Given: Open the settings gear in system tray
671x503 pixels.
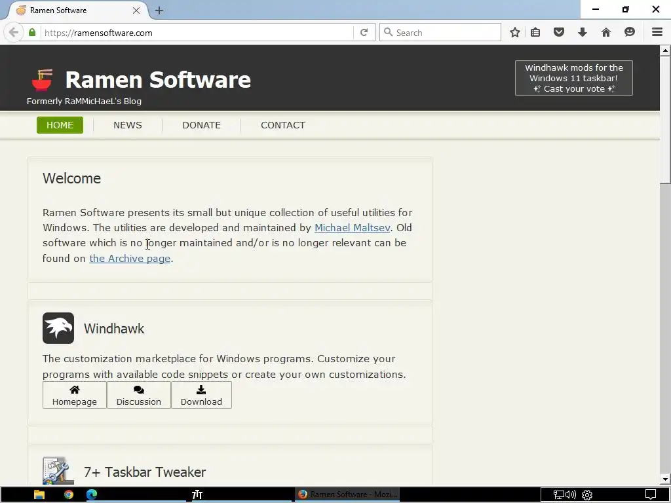Looking at the screenshot, I should click(587, 495).
